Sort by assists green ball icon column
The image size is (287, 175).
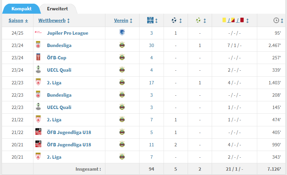201,20
